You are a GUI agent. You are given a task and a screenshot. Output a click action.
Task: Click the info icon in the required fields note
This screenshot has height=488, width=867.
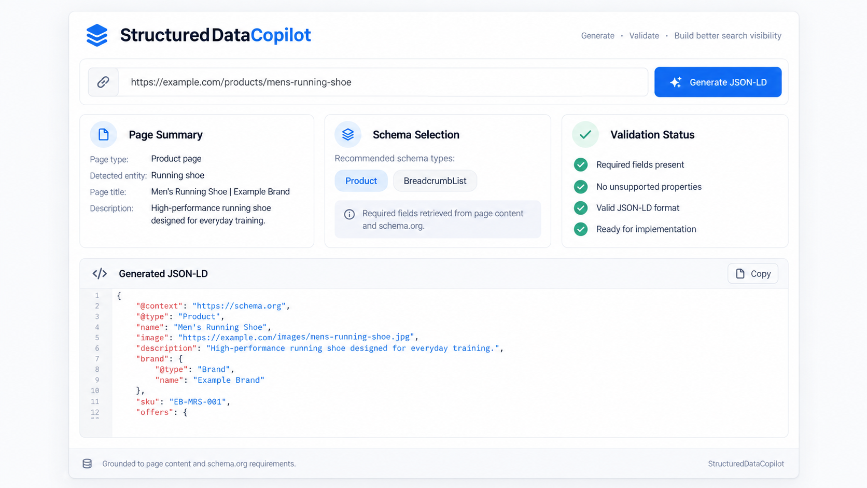[349, 214]
